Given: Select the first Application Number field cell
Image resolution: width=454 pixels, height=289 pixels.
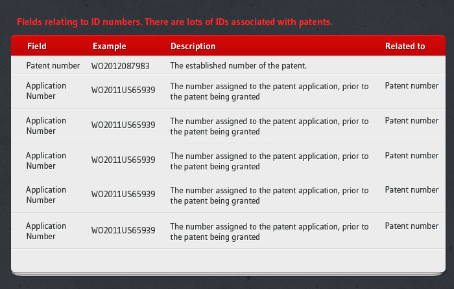Looking at the screenshot, I should pyautogui.click(x=46, y=91).
